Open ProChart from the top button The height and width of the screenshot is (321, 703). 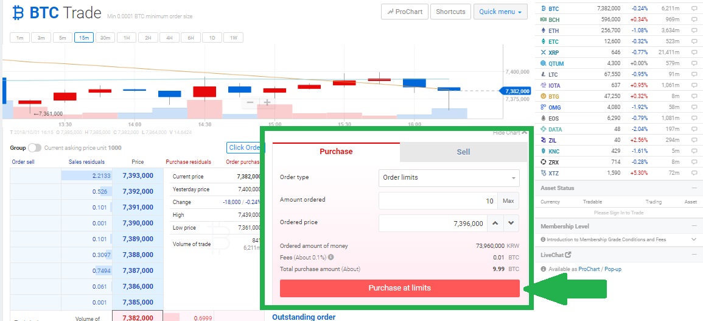[404, 12]
